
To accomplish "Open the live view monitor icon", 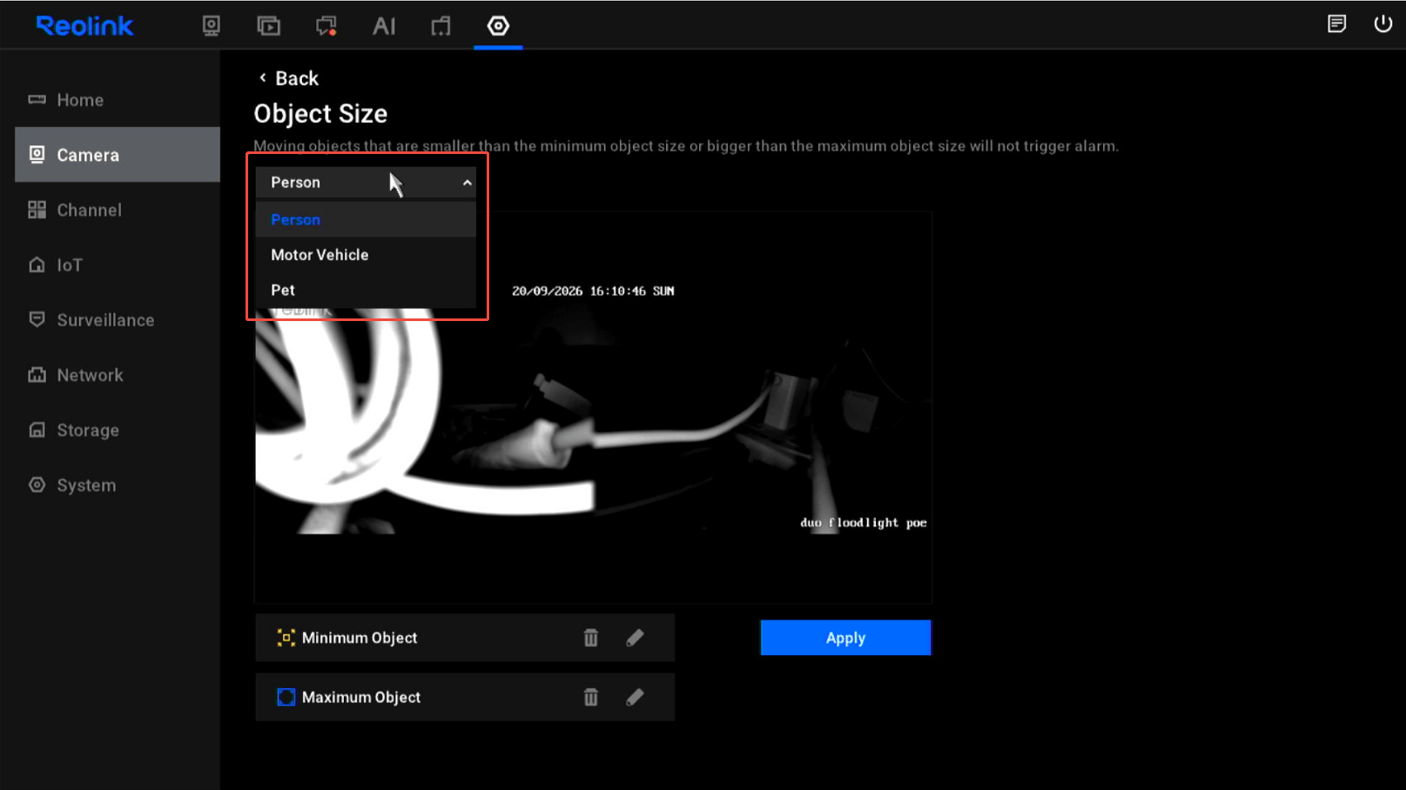I will click(211, 26).
